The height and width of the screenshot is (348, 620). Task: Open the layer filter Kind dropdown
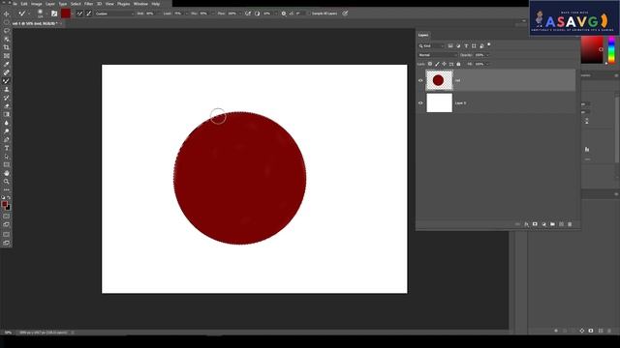[x=431, y=46]
